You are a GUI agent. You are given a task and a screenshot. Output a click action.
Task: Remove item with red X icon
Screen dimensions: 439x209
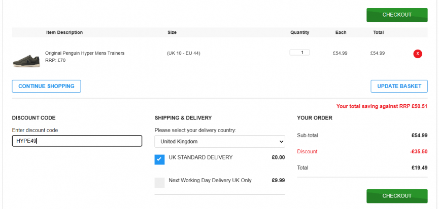(418, 54)
